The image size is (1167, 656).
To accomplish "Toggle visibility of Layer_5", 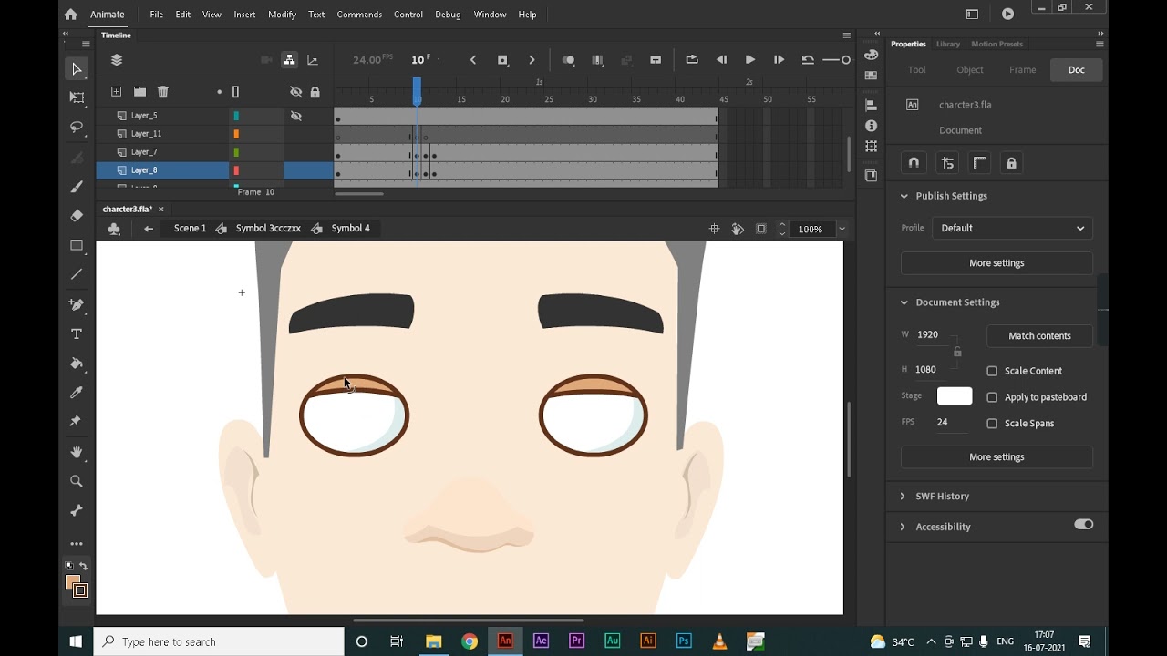I will (x=295, y=116).
